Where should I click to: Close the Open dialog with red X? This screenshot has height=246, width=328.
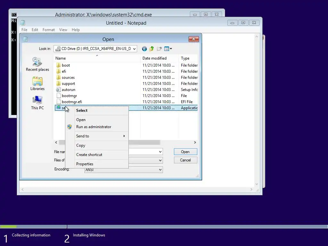[x=194, y=39]
